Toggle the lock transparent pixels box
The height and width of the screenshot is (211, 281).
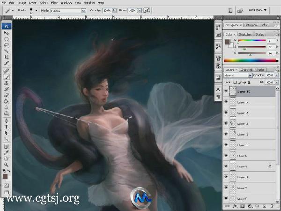click(x=235, y=82)
